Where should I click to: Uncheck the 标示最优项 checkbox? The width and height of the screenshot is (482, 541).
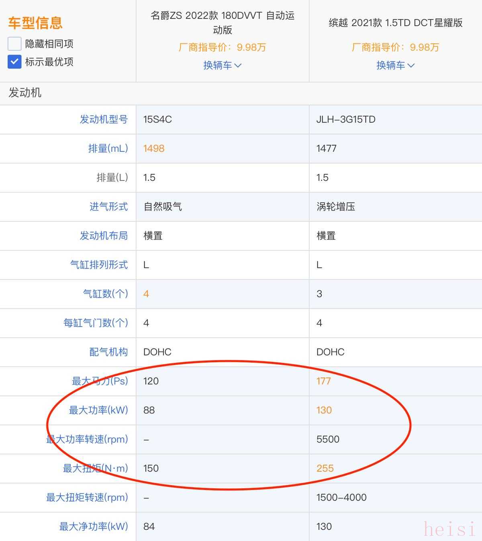[x=14, y=62]
